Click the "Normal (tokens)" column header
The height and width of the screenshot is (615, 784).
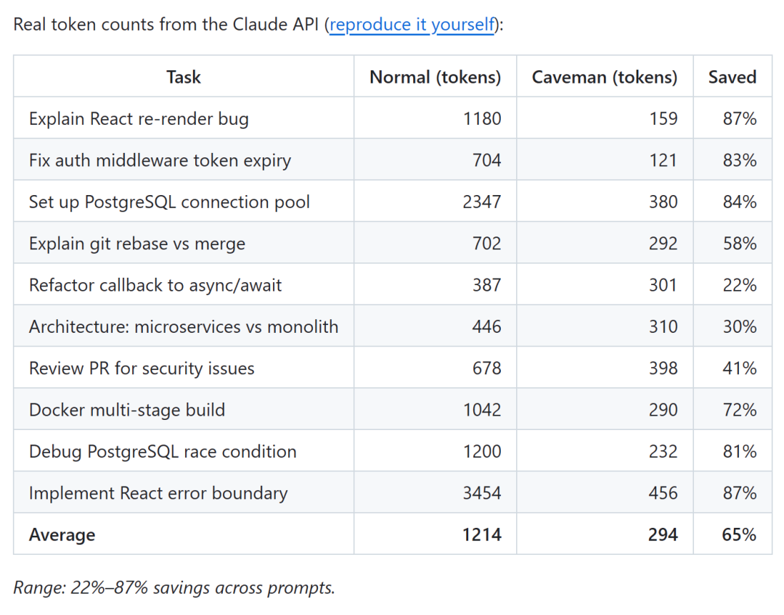435,77
